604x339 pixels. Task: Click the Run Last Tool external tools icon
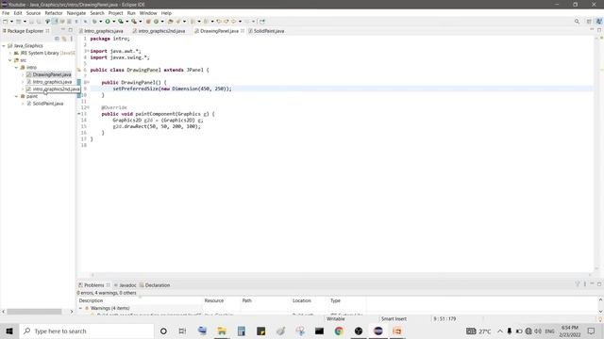tap(134, 22)
